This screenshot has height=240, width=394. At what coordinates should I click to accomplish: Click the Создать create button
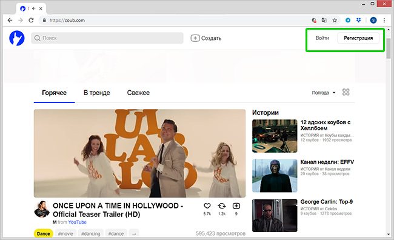(x=206, y=38)
